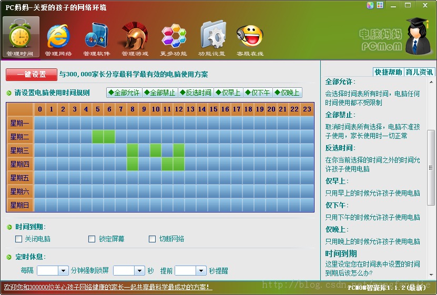Toggle 星期四 hour 8 time cell
This screenshot has height=295, width=437.
click(133, 164)
